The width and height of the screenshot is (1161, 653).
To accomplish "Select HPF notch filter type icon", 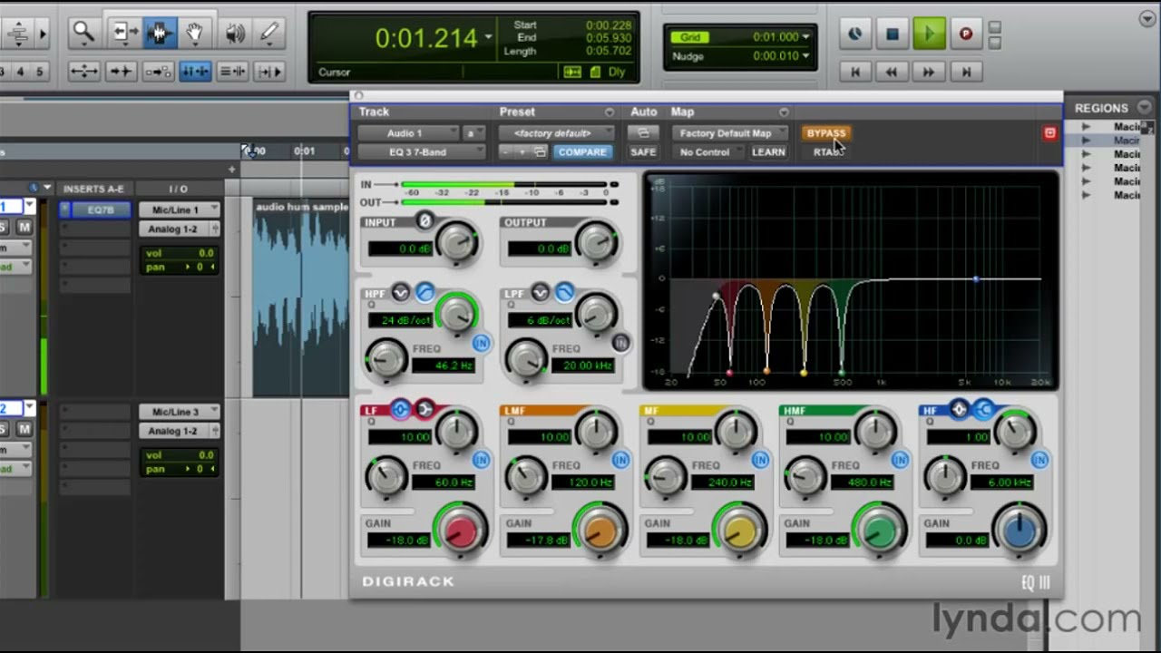I will tap(401, 292).
